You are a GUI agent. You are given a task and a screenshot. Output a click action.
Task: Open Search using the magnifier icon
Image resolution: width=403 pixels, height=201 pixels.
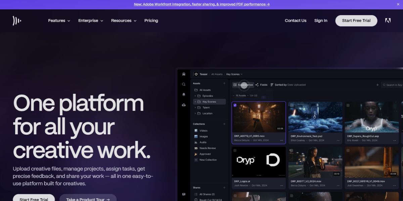pyautogui.click(x=183, y=84)
